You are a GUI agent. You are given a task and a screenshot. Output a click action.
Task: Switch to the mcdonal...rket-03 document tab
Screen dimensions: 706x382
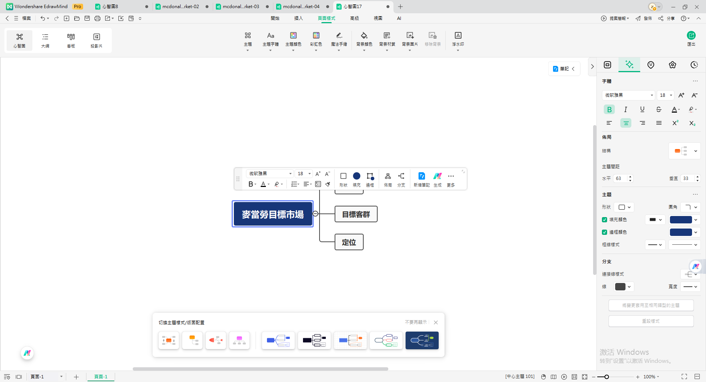pos(241,7)
